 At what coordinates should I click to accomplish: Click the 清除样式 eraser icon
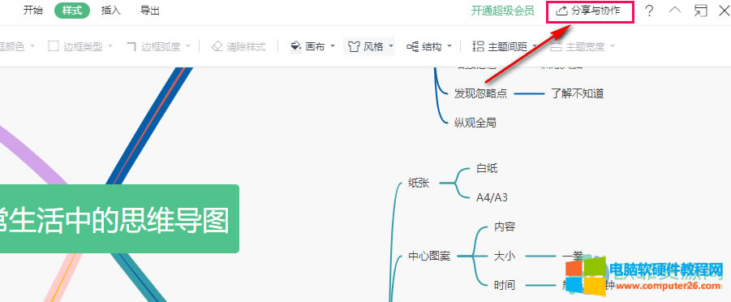(217, 46)
